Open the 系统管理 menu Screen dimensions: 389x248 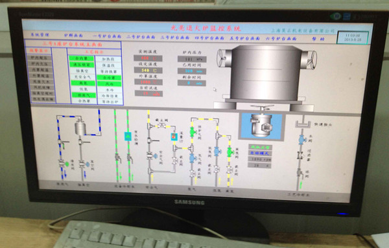point(40,35)
